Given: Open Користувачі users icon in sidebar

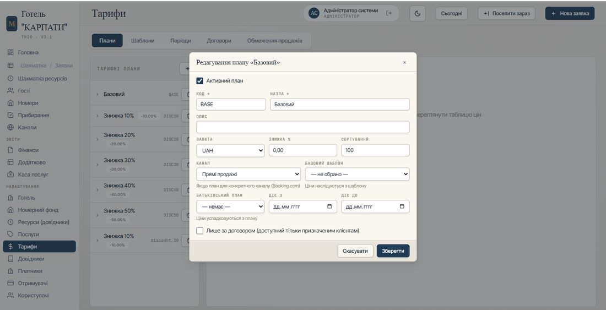Looking at the screenshot, I should (x=11, y=296).
